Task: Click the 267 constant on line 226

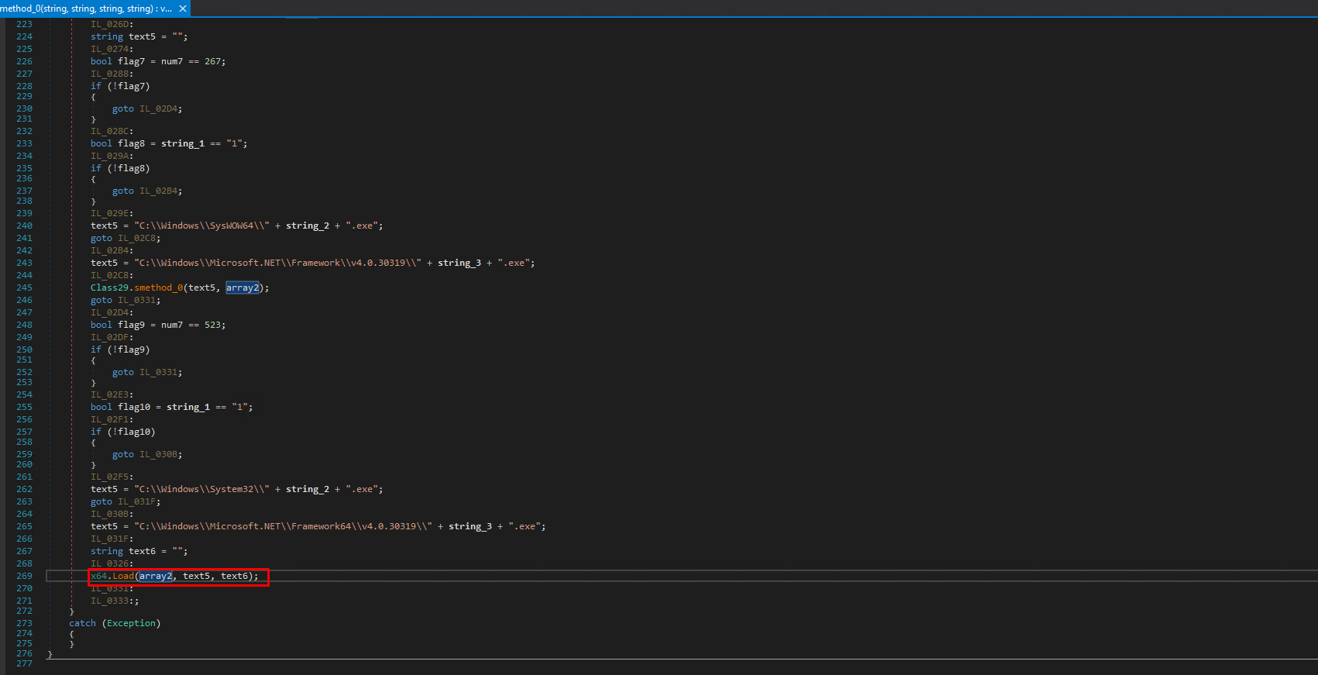Action: click(x=212, y=61)
